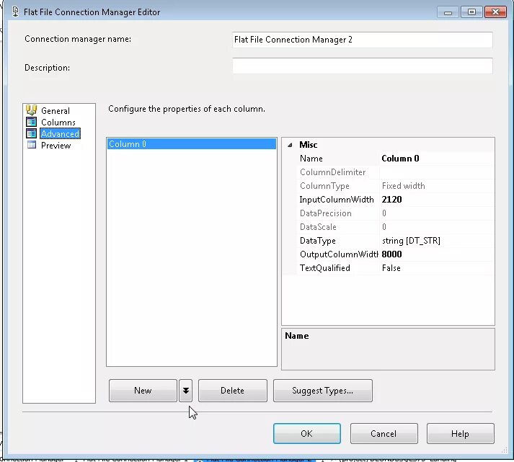Select Column 0 in the column list
The image size is (514, 462).
pos(192,144)
